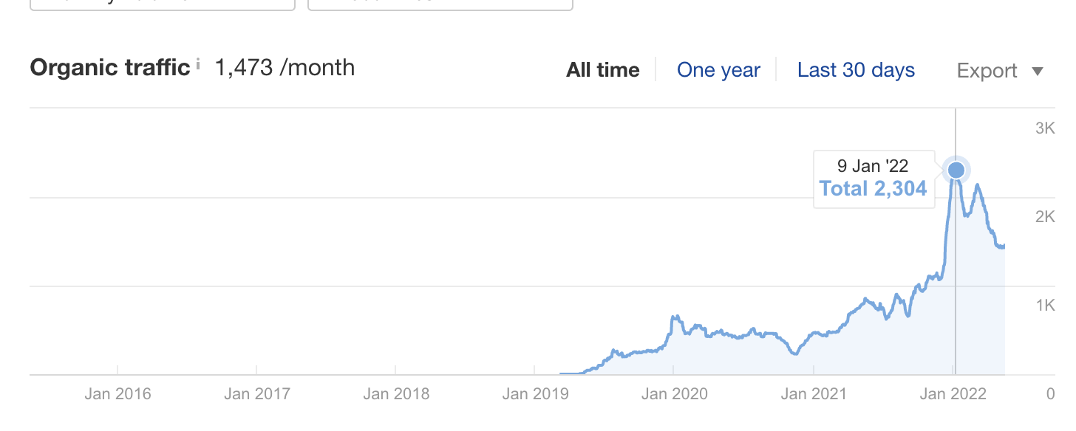The width and height of the screenshot is (1076, 431).
Task: Open the Export dropdown
Action: [999, 71]
